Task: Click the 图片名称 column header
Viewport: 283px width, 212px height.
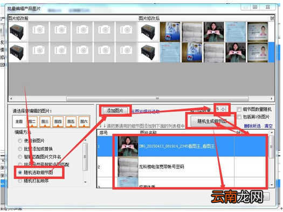Action: coord(148,133)
